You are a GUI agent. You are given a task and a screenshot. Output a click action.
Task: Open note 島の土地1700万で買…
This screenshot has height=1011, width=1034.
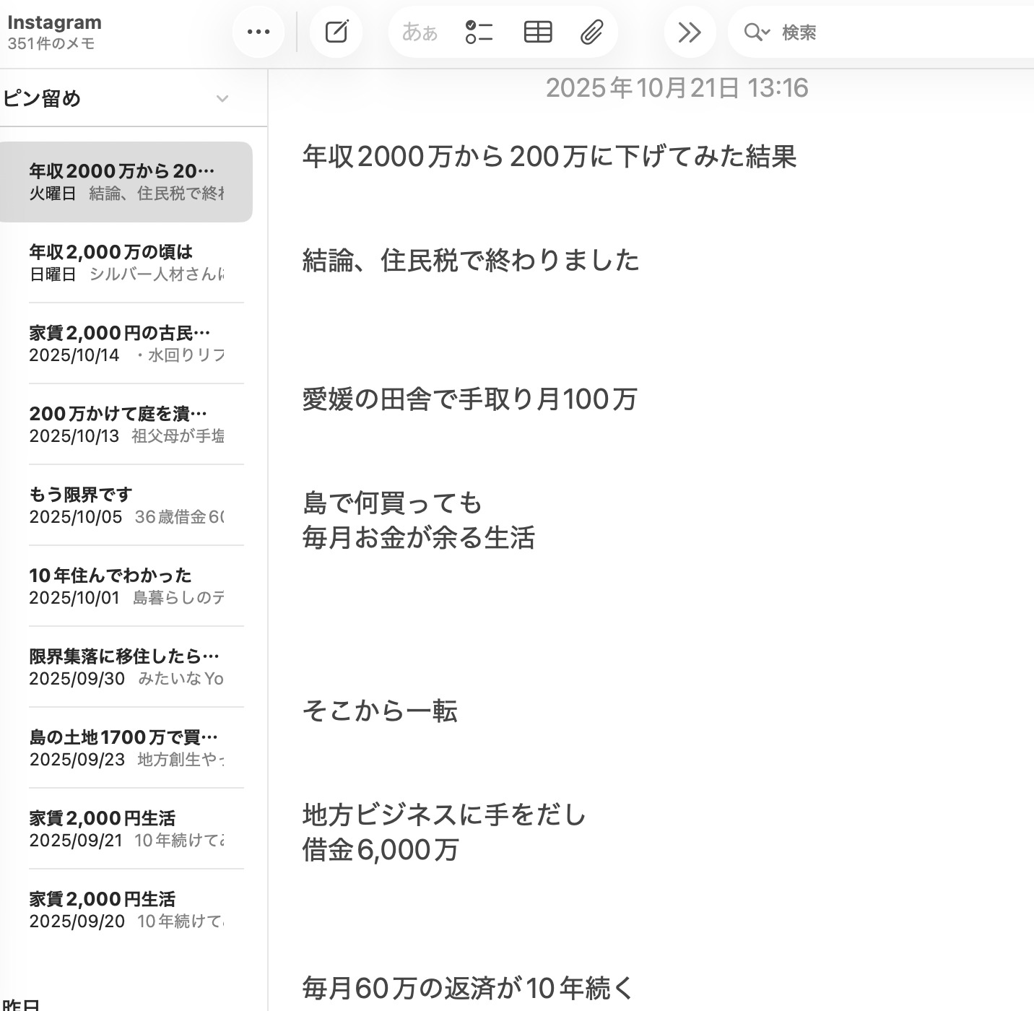tap(126, 747)
